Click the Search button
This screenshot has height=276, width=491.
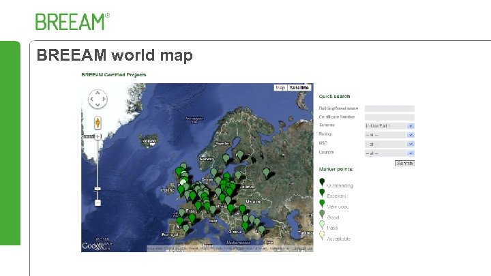tap(404, 164)
